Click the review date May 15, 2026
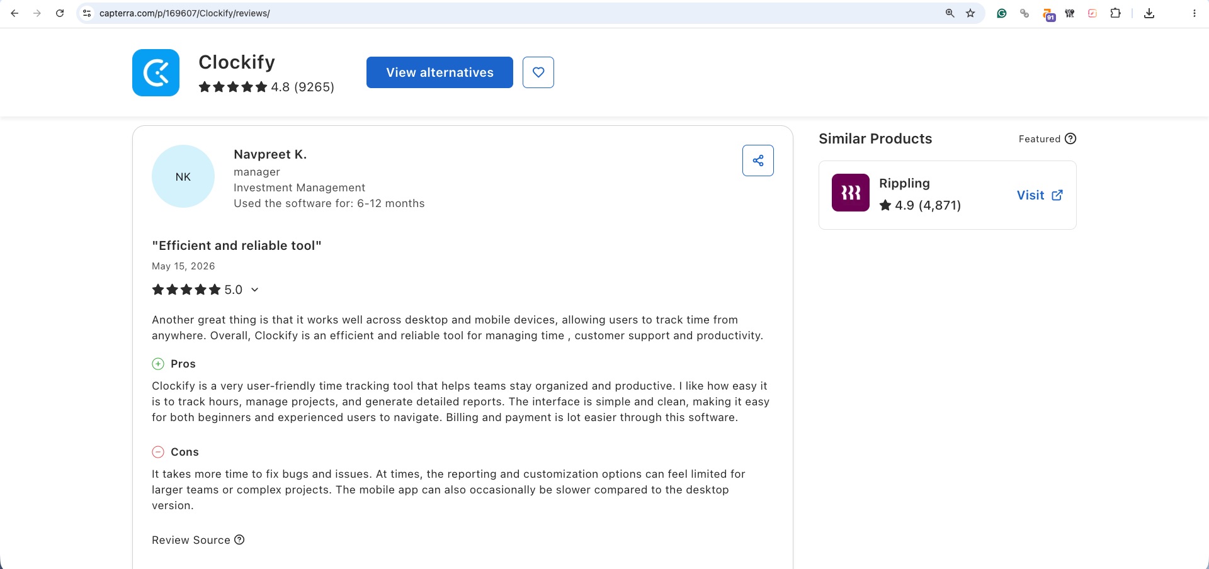The image size is (1209, 569). 183,266
